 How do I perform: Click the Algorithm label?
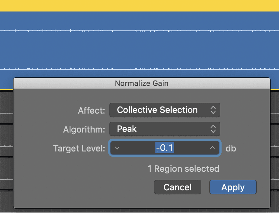[x=84, y=129]
